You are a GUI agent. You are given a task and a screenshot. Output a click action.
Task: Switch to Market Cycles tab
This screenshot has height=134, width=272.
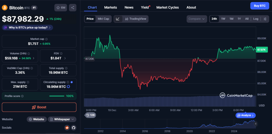[168, 7]
